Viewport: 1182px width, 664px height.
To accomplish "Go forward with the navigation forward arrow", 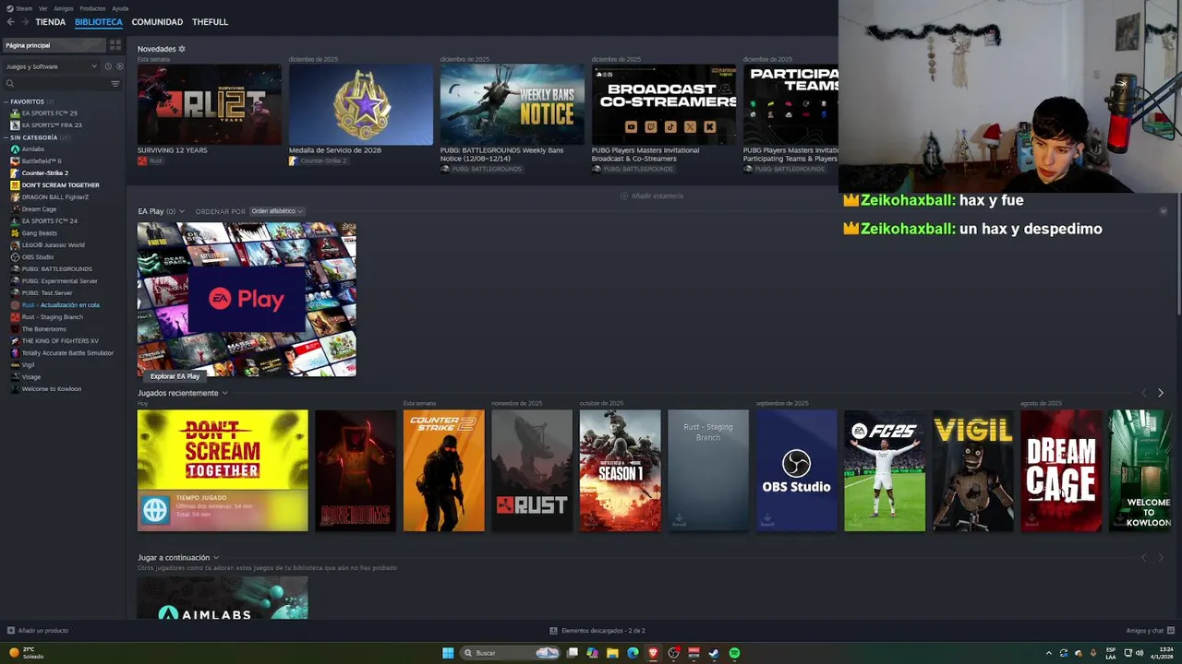I will pyautogui.click(x=24, y=22).
